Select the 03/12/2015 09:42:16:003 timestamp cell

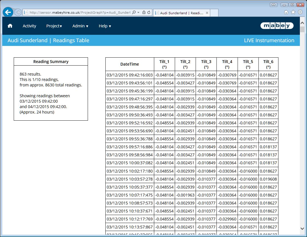130,75
